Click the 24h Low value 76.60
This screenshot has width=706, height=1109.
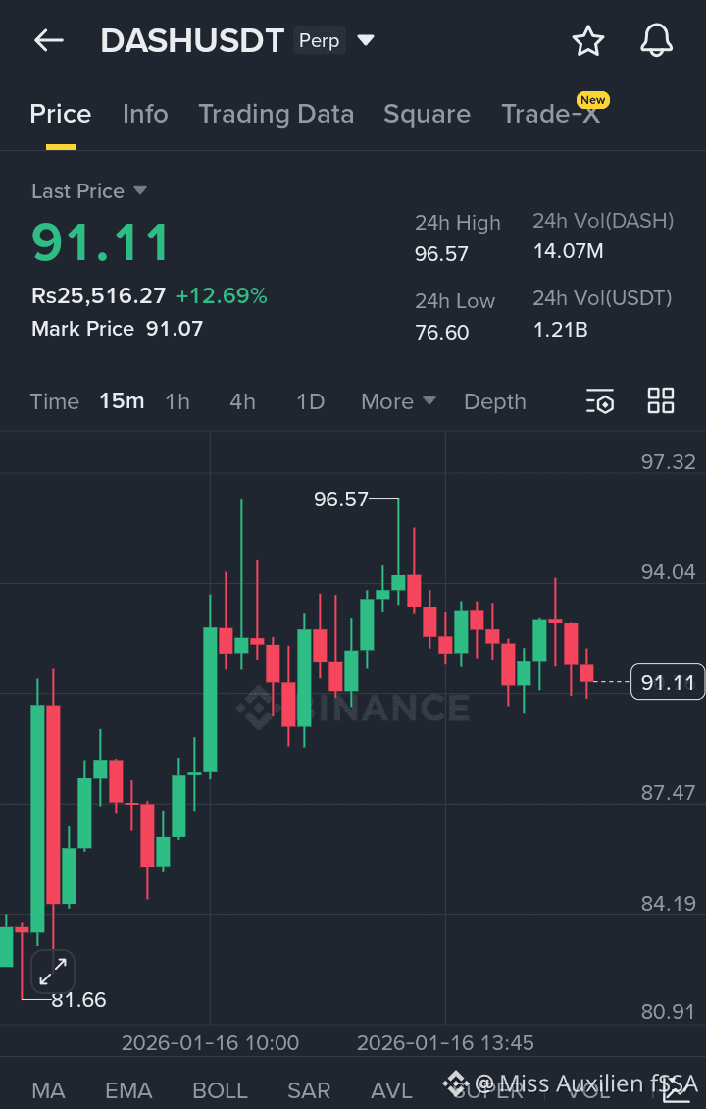(441, 332)
